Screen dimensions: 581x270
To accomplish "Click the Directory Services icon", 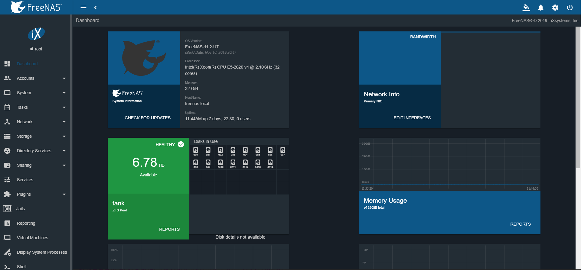I will tap(7, 151).
